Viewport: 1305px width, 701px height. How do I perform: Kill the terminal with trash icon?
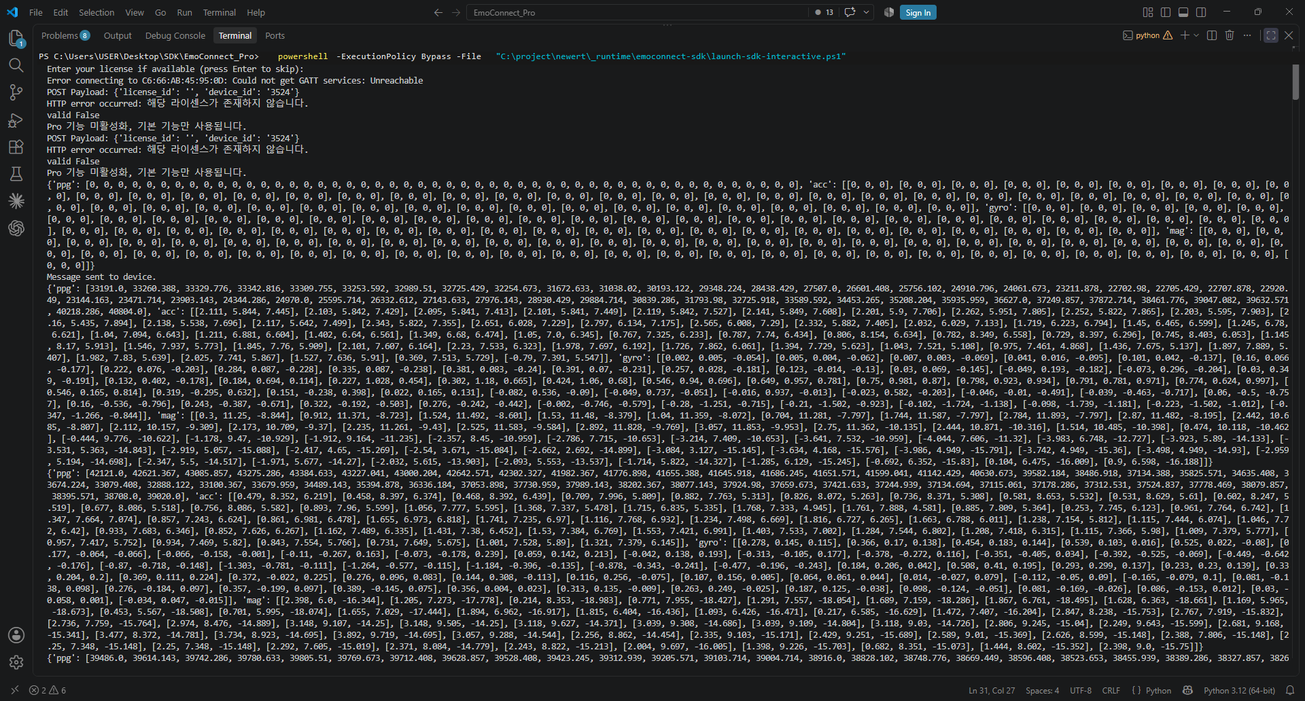pos(1230,35)
